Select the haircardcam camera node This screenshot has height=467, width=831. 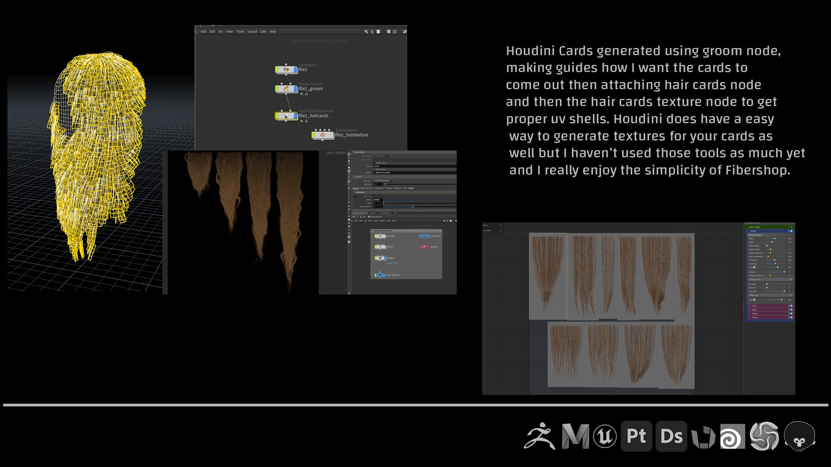tap(380, 275)
